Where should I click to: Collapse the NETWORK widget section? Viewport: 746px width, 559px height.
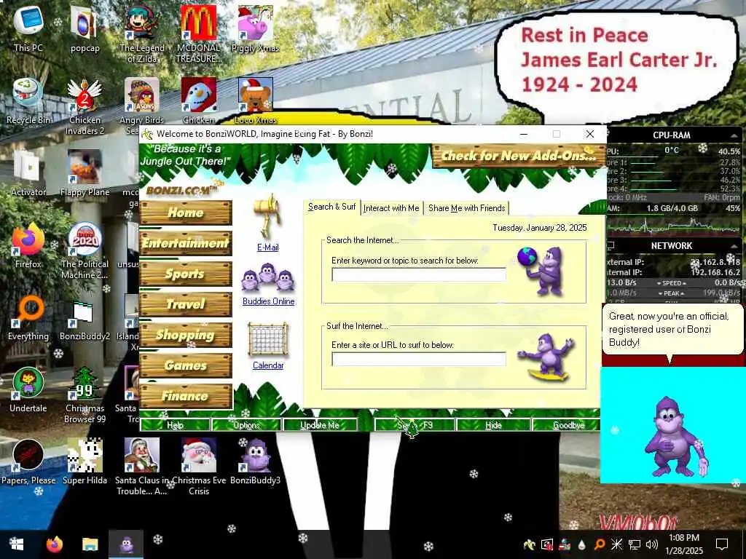[734, 246]
